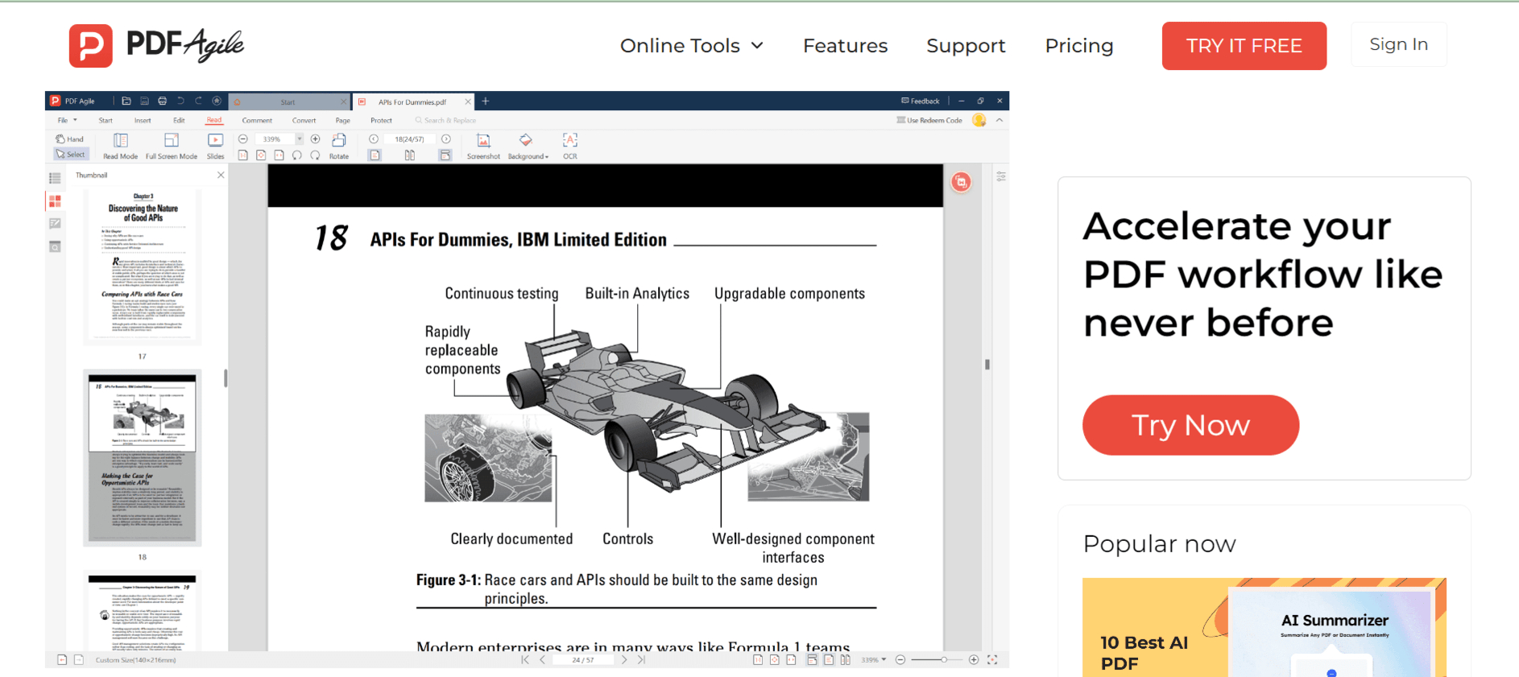
Task: Close the Thumbnail panel
Action: click(221, 175)
